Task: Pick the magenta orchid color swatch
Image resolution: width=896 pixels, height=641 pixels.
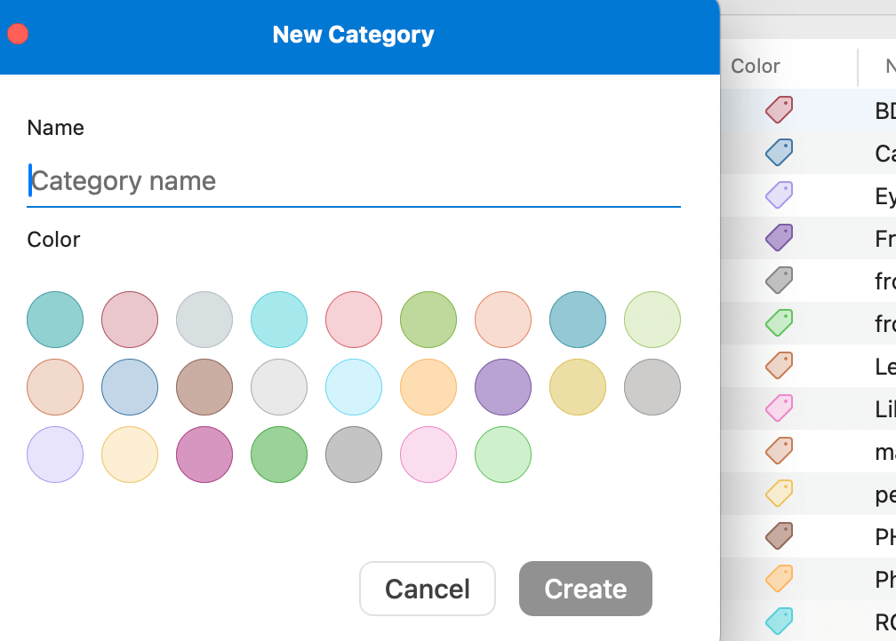Action: pos(204,455)
